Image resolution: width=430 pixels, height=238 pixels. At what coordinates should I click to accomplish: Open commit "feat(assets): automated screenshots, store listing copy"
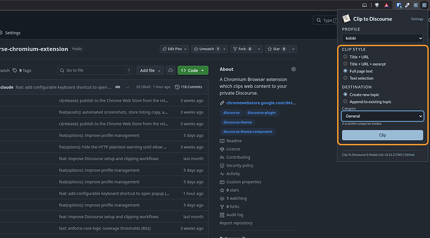click(x=113, y=112)
